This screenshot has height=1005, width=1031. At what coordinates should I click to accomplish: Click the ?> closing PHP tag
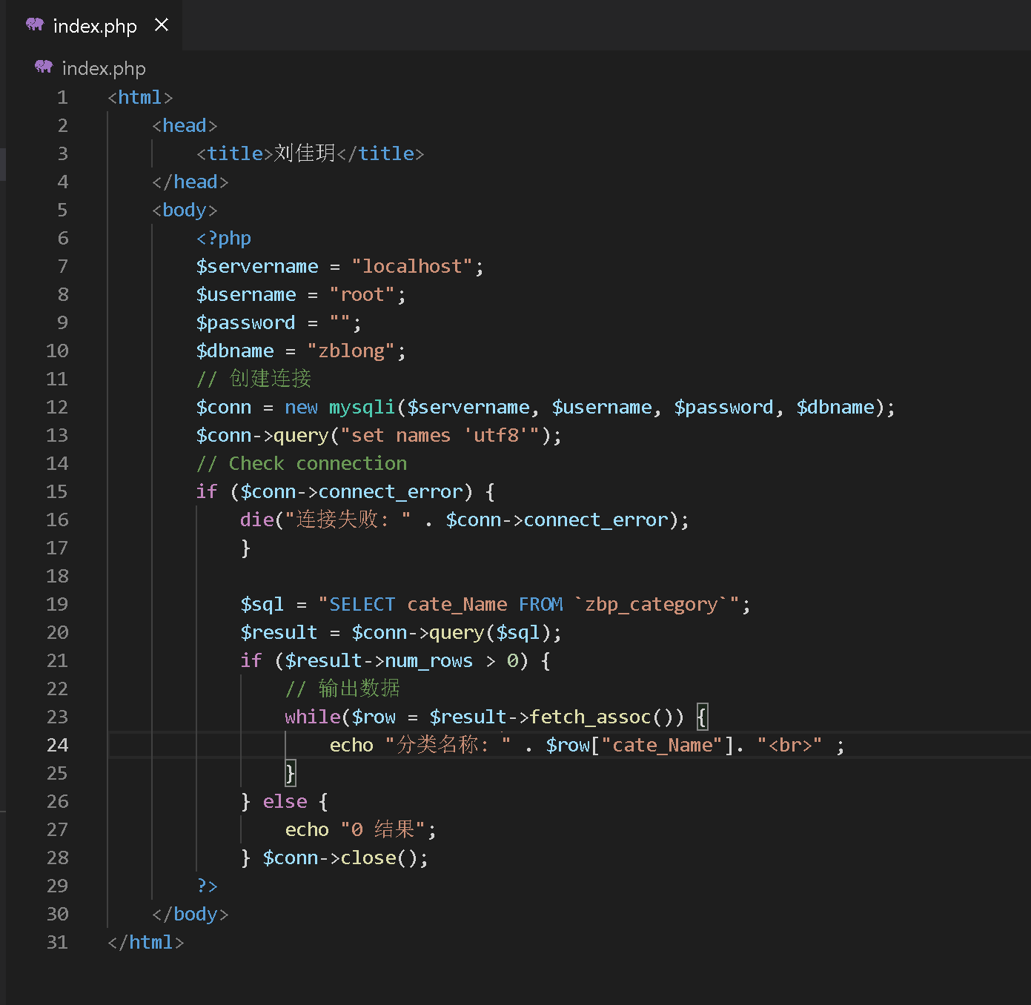[208, 886]
